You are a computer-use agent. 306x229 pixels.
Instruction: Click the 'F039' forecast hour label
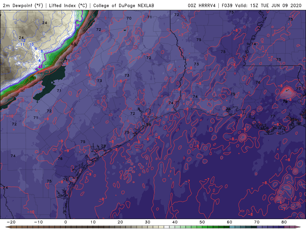227,6
